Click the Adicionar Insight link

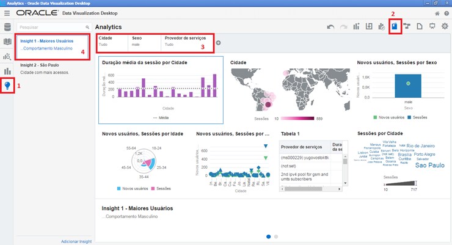coord(76,242)
